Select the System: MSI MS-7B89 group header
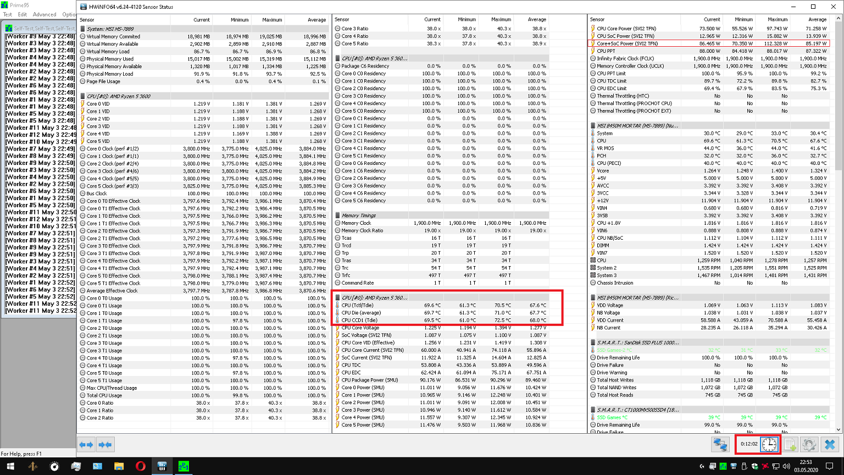Screen dimensions: 844x475 204,29
